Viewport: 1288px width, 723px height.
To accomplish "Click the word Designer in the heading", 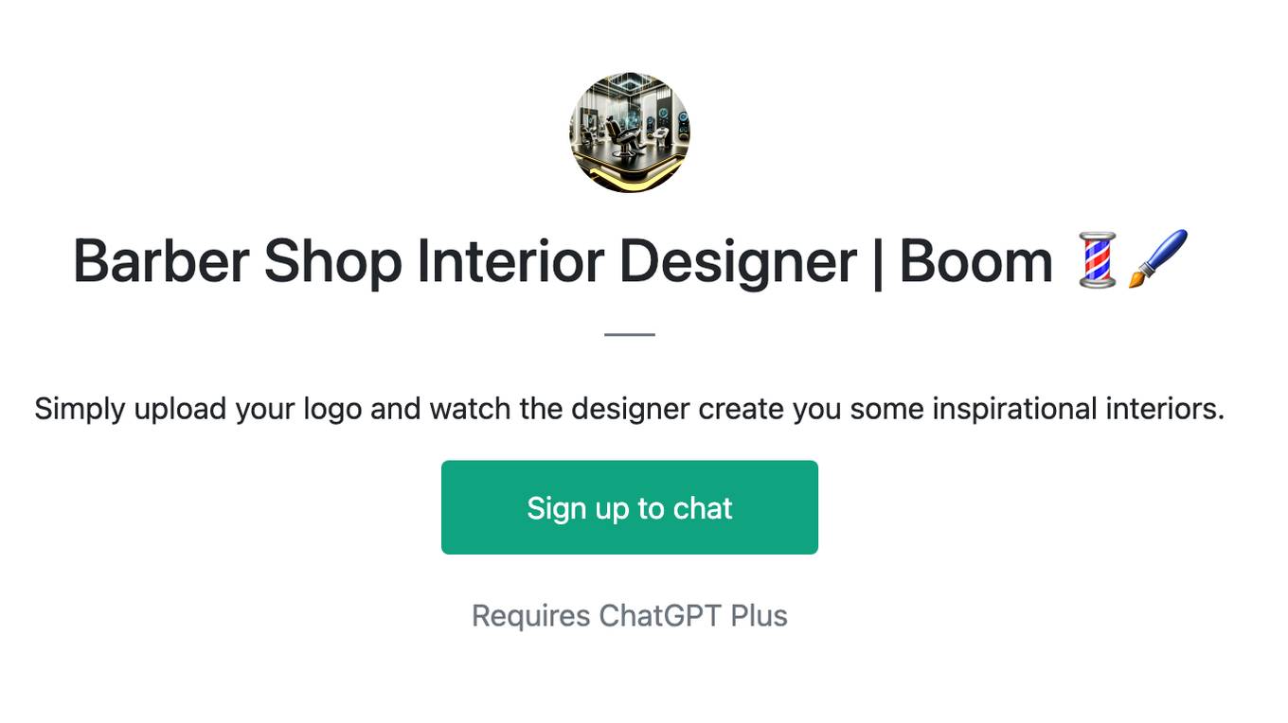I will coord(738,262).
